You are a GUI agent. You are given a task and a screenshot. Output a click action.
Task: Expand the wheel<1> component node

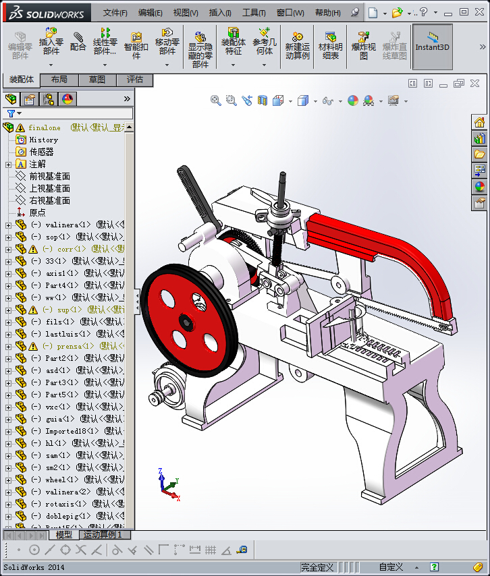[x=9, y=480]
